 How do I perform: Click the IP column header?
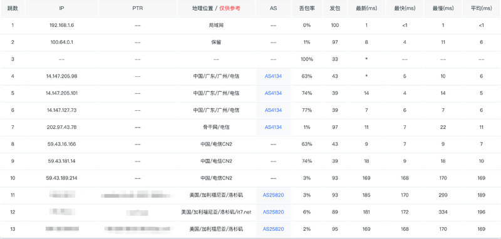coord(61,9)
